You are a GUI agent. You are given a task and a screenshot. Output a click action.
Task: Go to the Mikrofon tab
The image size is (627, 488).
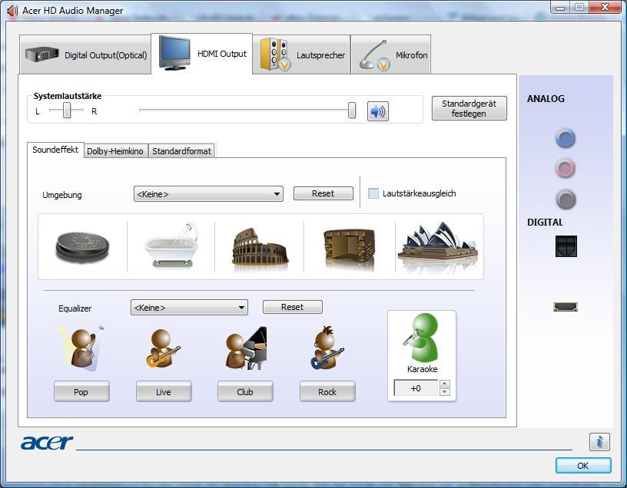pyautogui.click(x=390, y=54)
